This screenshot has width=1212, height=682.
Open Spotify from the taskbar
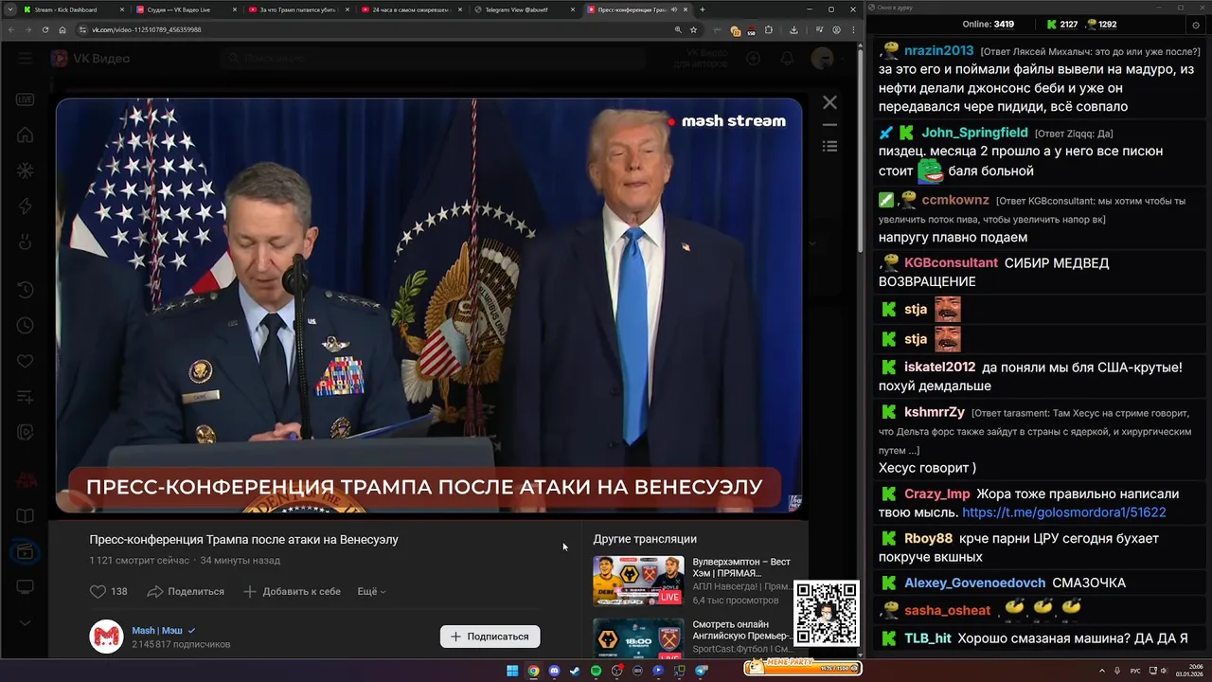pyautogui.click(x=596, y=671)
